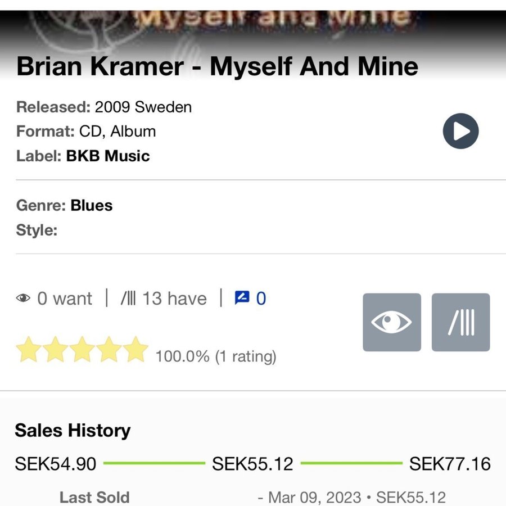Add release to wantlist eye button
The height and width of the screenshot is (506, 506).
pos(391,322)
